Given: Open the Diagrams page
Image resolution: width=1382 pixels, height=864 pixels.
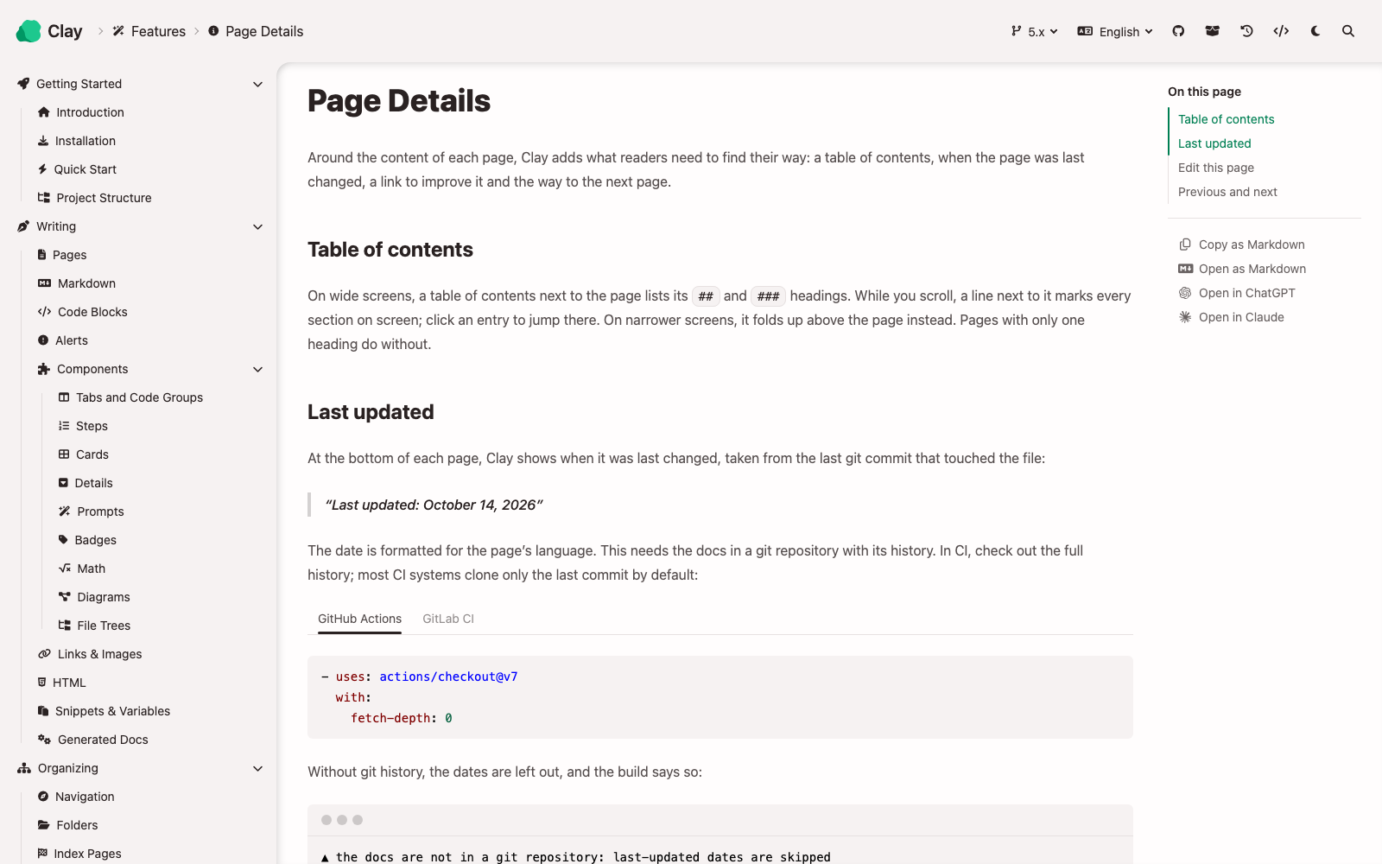Looking at the screenshot, I should tap(94, 597).
